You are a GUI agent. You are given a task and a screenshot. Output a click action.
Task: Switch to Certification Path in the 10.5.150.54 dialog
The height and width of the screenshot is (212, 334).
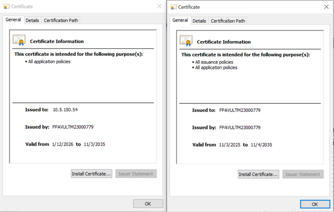[61, 21]
